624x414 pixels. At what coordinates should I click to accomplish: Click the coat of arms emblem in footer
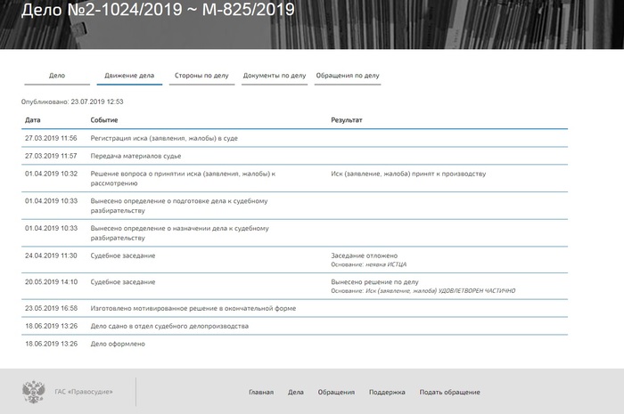[34, 392]
